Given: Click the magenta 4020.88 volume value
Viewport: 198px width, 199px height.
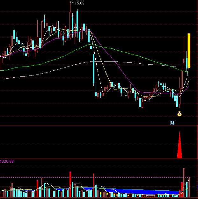Looking at the screenshot, I should point(7,161).
